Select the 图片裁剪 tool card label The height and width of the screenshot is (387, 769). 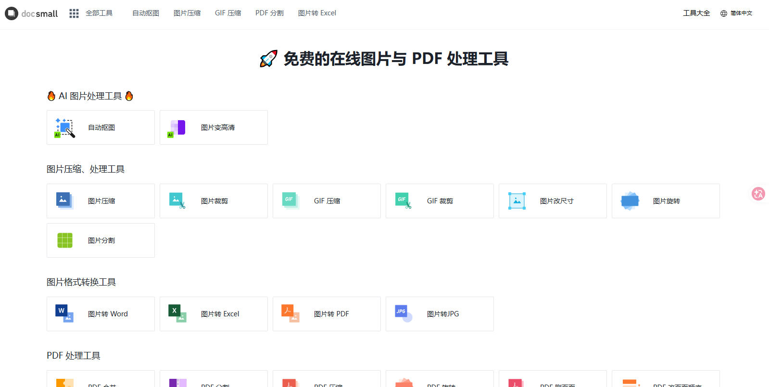tap(214, 201)
